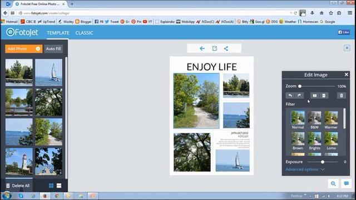Open the Blogger bookmark
The image size is (356, 200).
click(83, 22)
